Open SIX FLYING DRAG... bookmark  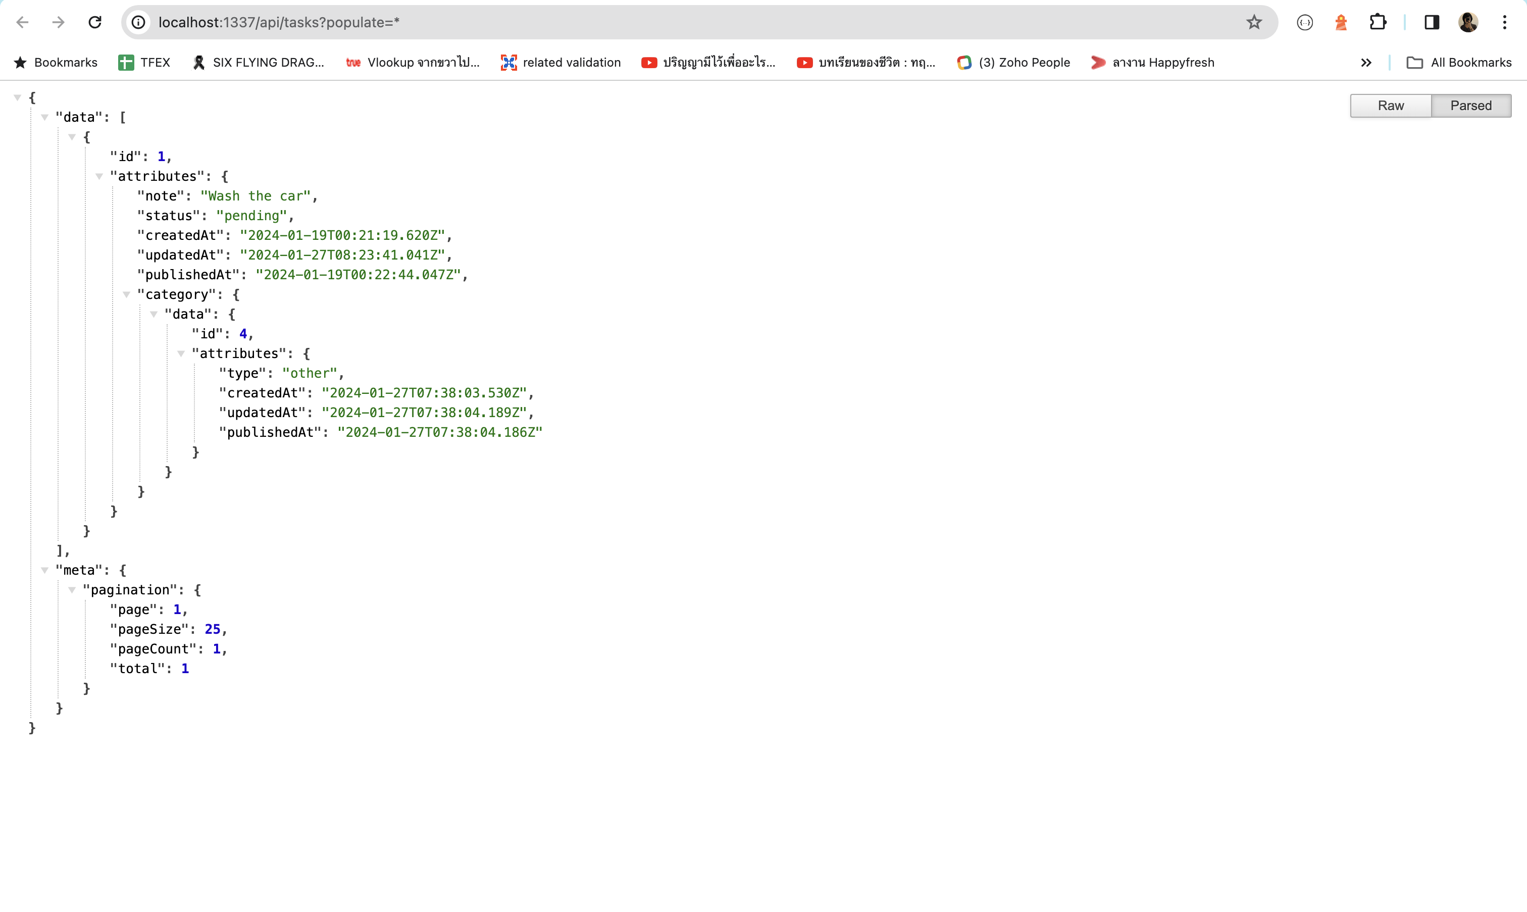pos(258,63)
